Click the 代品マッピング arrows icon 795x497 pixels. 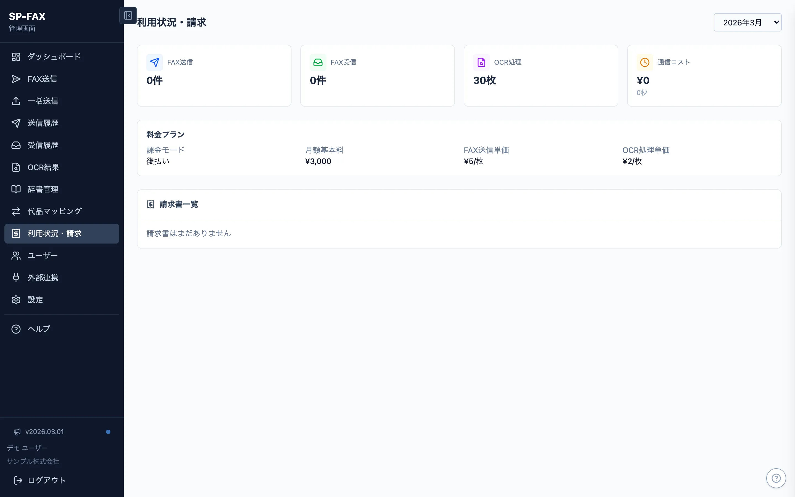pyautogui.click(x=16, y=211)
